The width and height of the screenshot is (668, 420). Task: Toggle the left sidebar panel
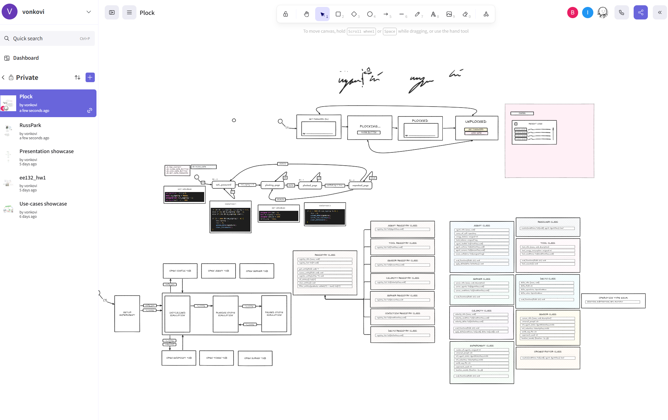(112, 13)
